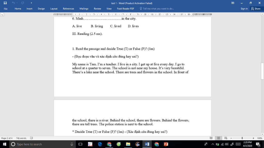
Task: Open the touch keyboard tray icon
Action: [x=238, y=144]
